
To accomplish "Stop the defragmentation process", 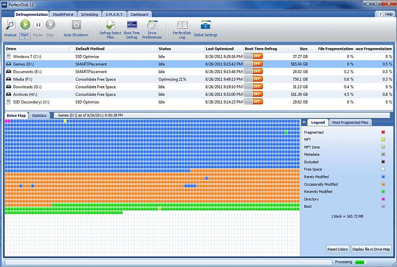I will [50, 24].
